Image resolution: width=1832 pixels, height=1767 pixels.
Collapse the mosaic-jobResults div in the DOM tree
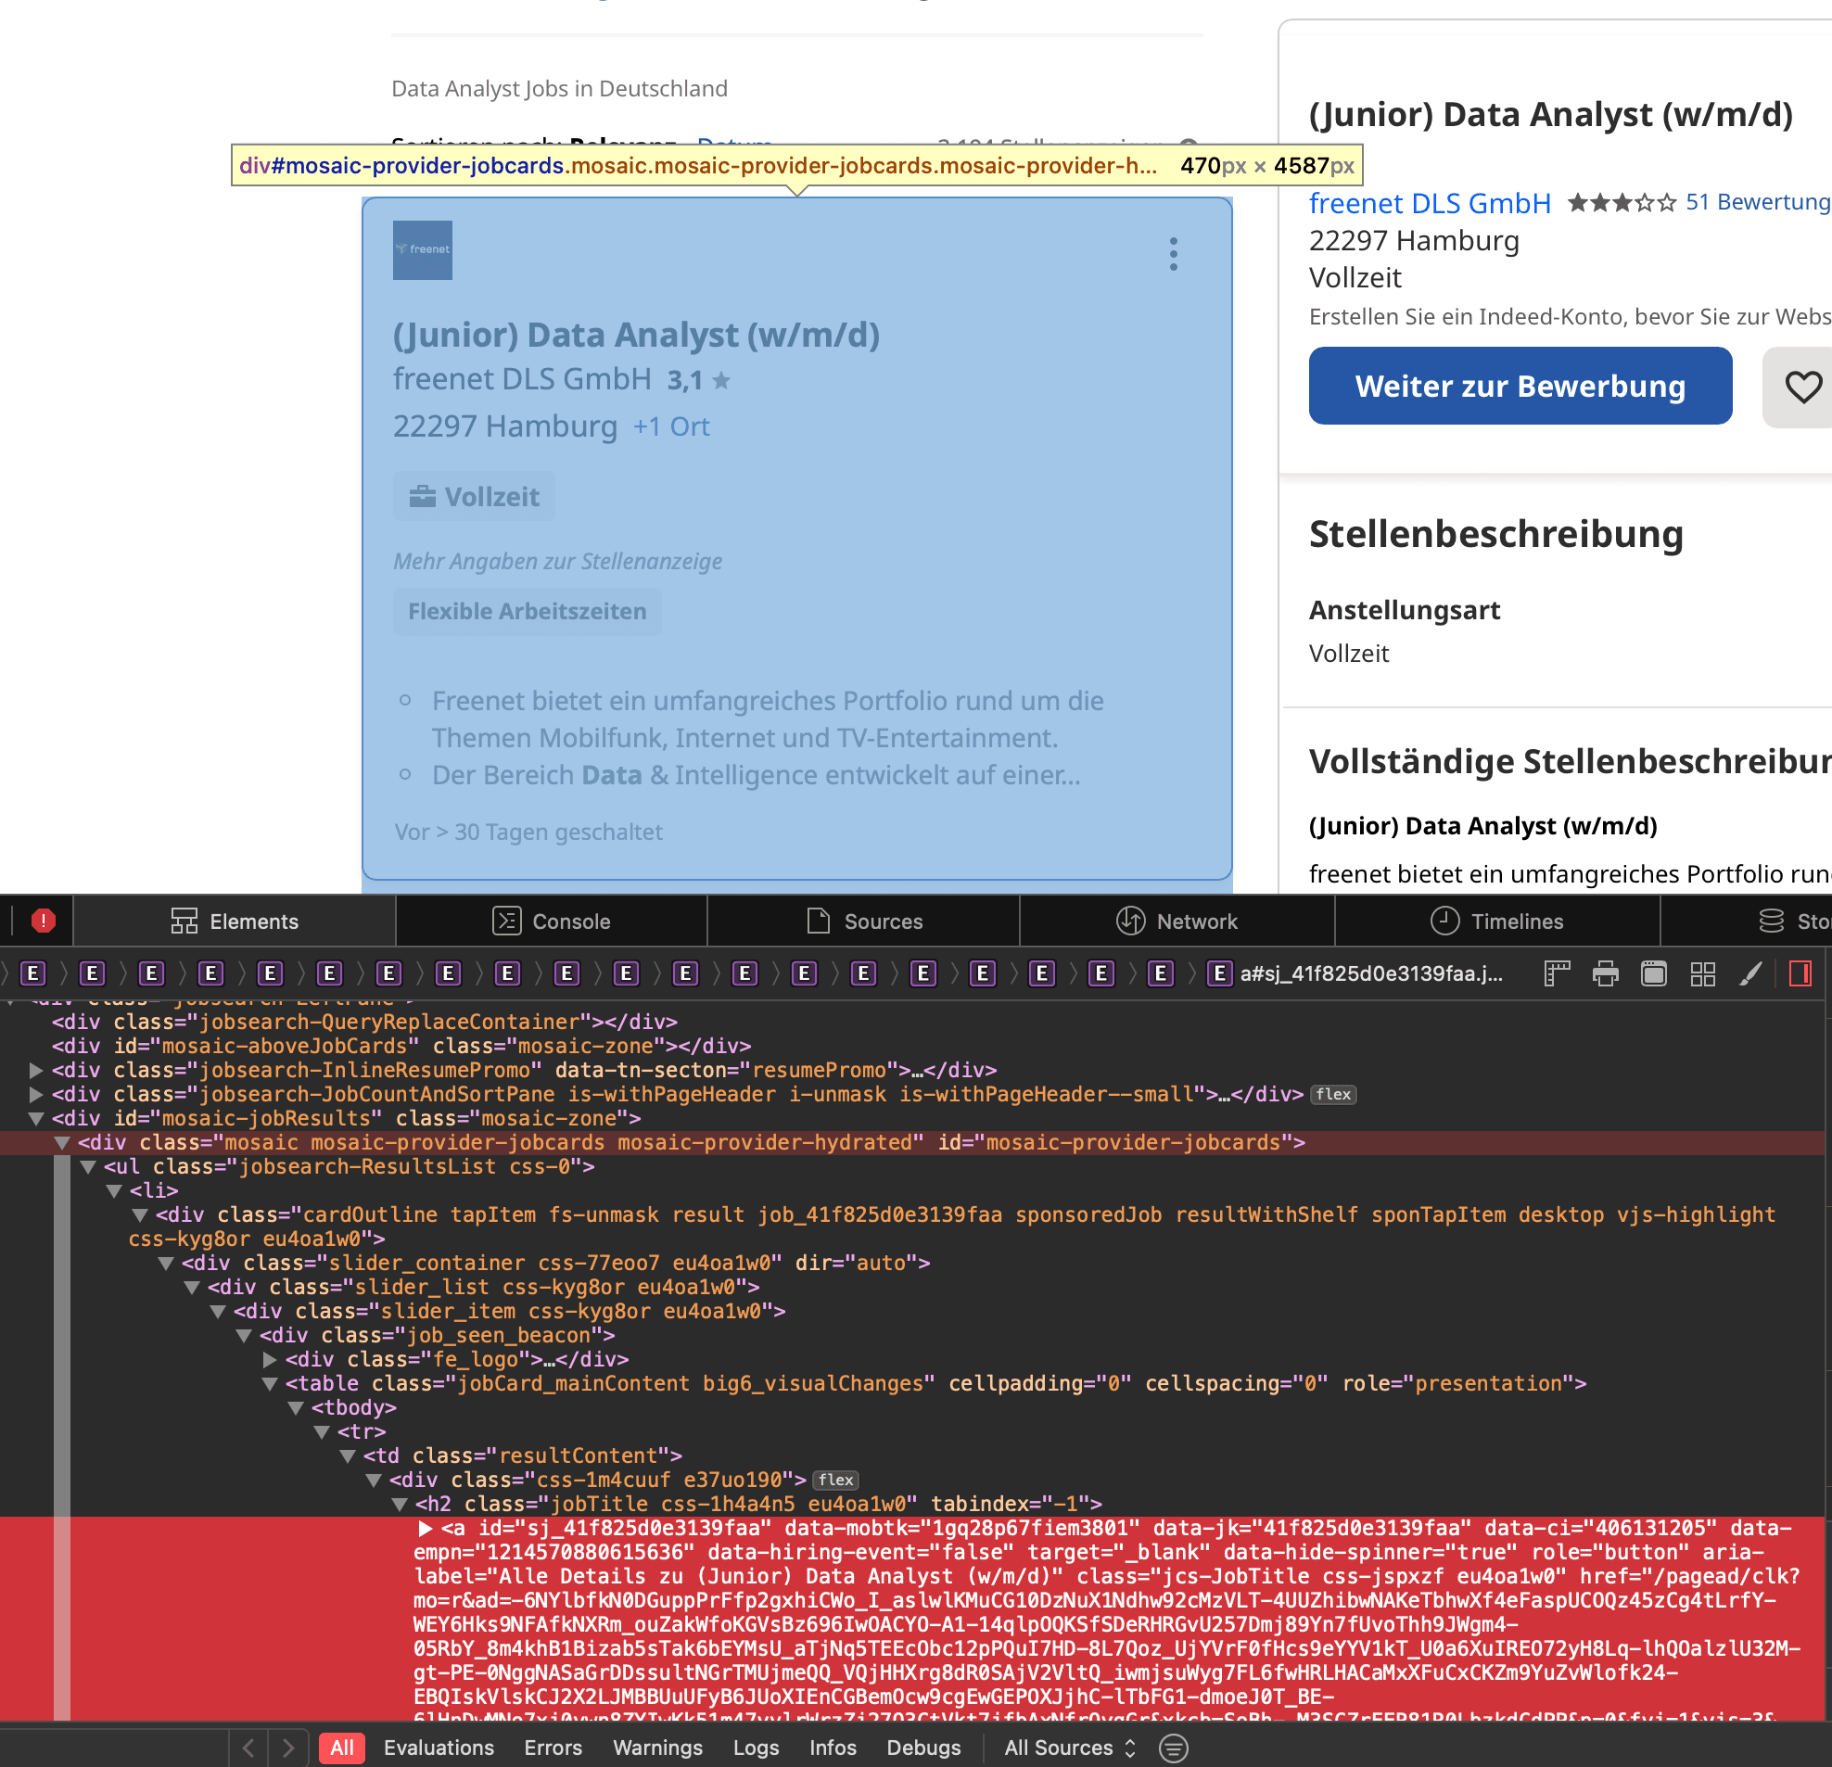pos(35,1118)
